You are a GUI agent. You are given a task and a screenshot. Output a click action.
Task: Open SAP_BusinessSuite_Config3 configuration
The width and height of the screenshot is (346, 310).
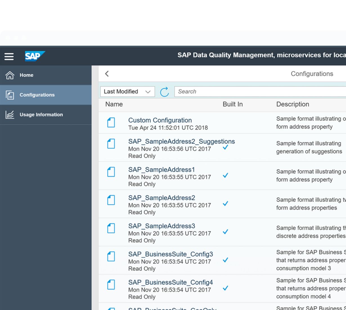click(170, 254)
